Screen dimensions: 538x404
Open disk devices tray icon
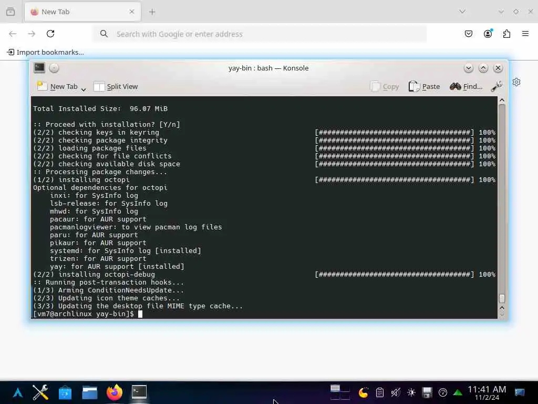[427, 392]
